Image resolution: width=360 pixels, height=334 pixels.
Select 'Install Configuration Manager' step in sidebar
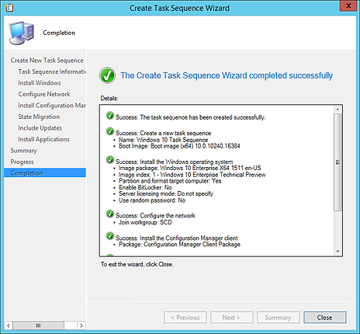52,106
